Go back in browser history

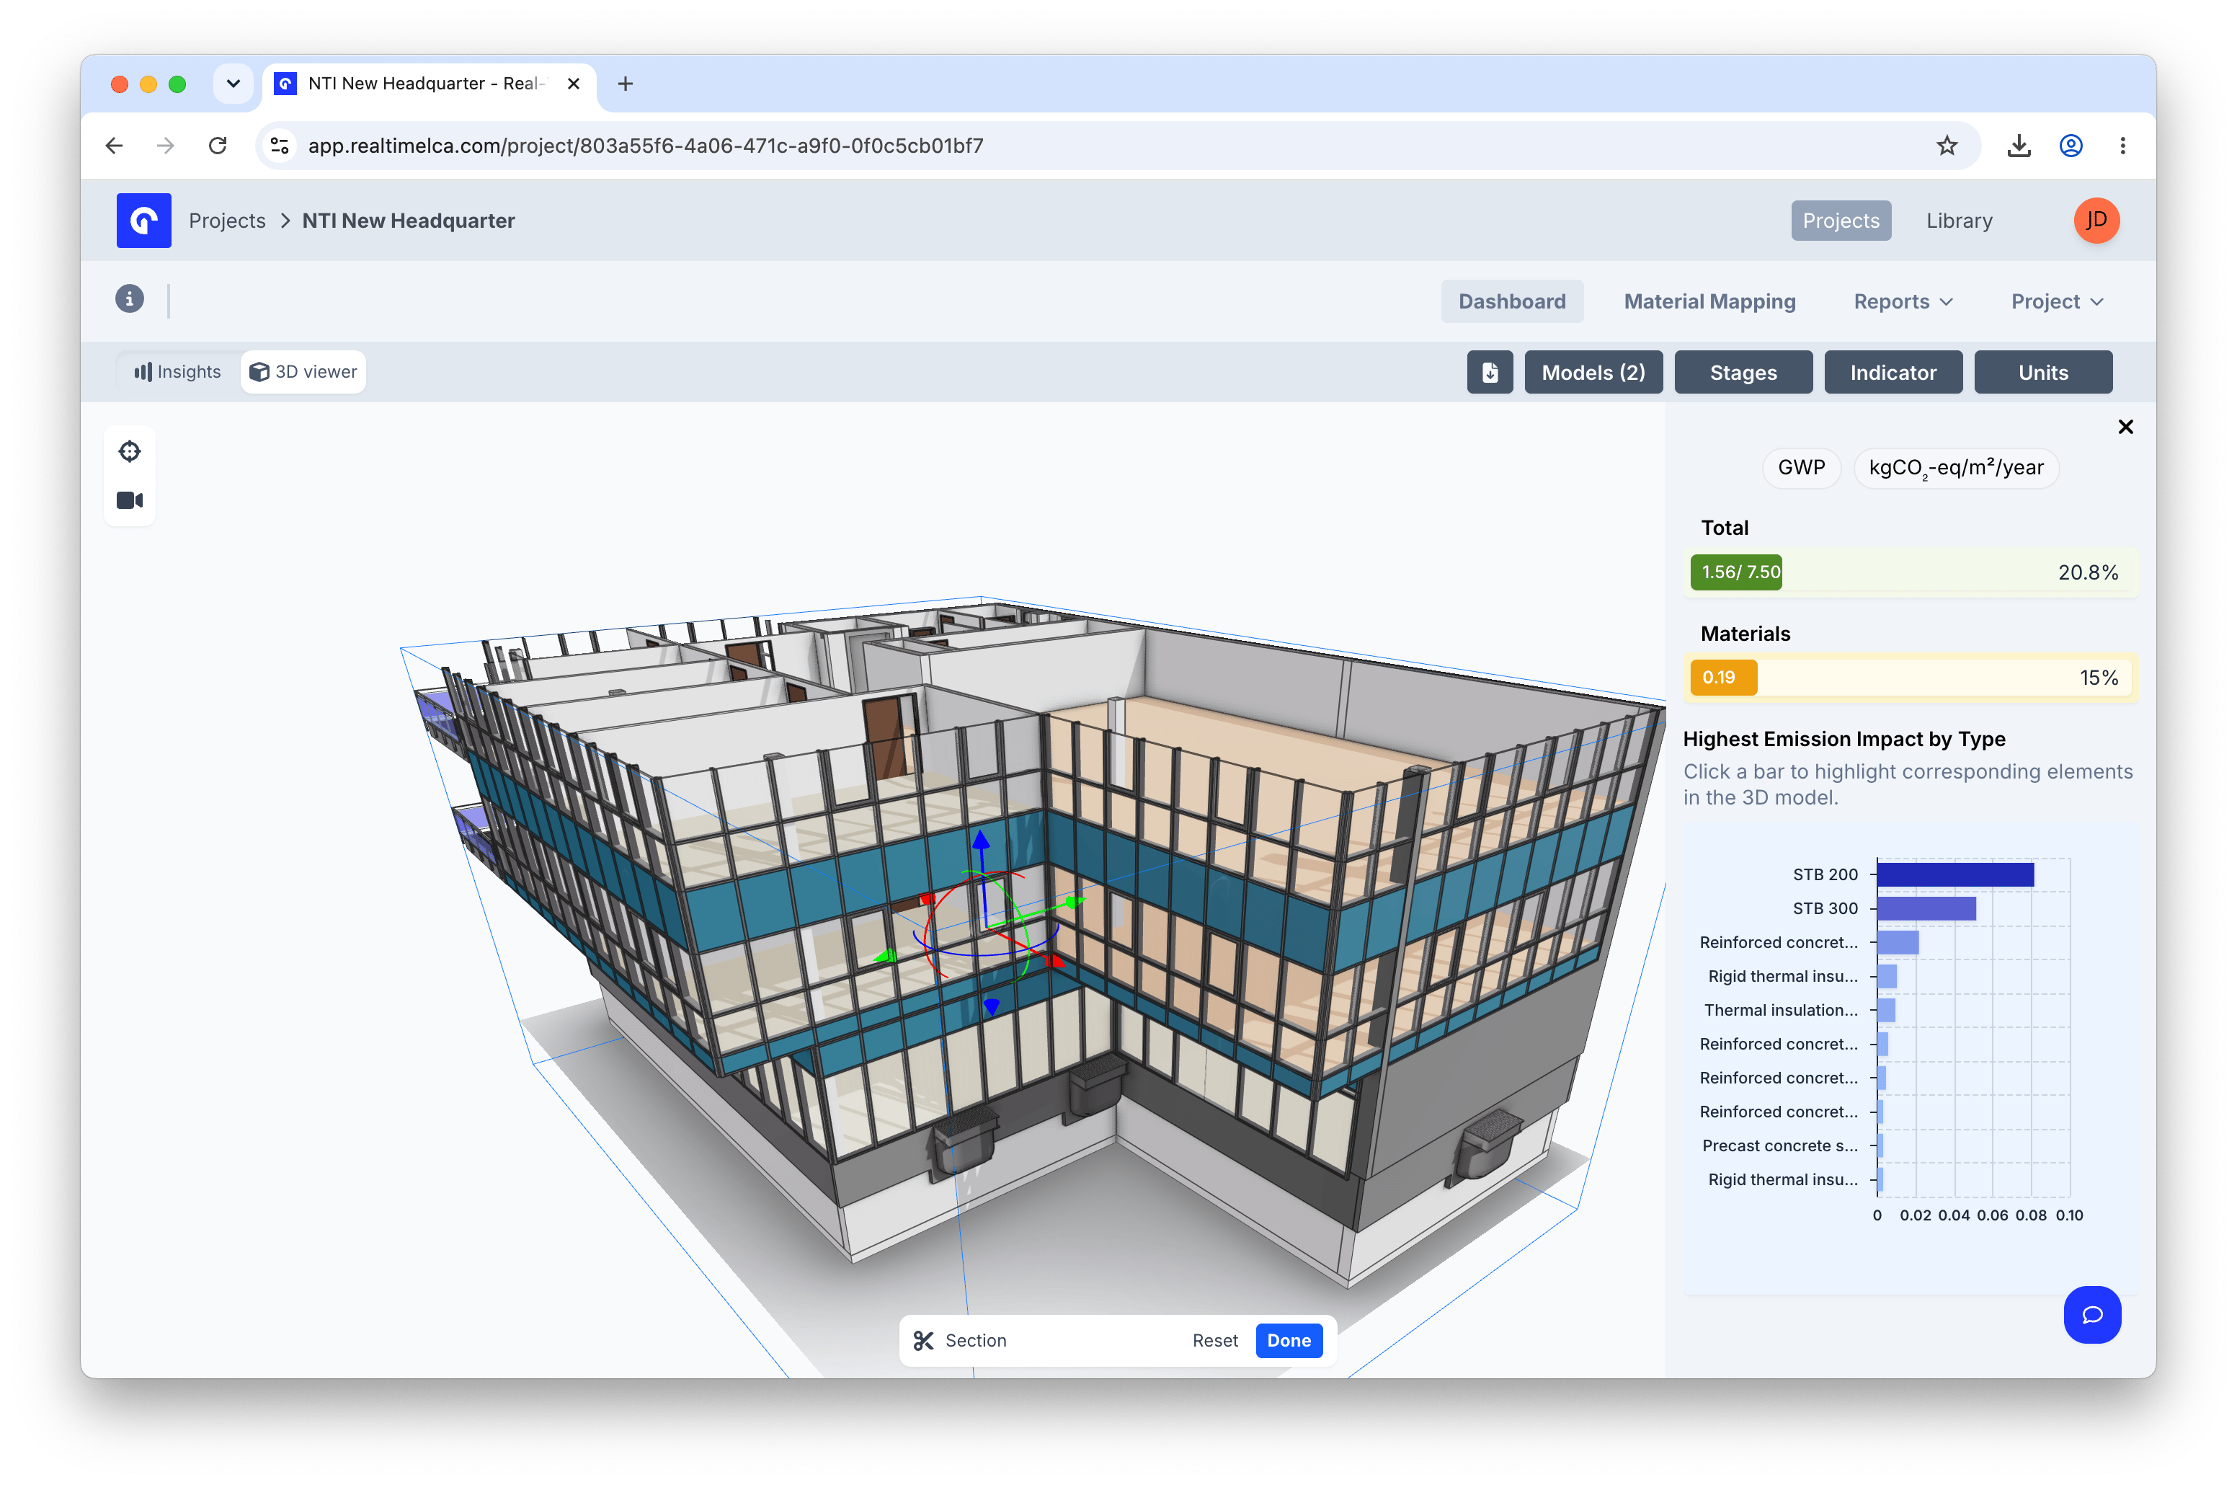click(x=115, y=146)
